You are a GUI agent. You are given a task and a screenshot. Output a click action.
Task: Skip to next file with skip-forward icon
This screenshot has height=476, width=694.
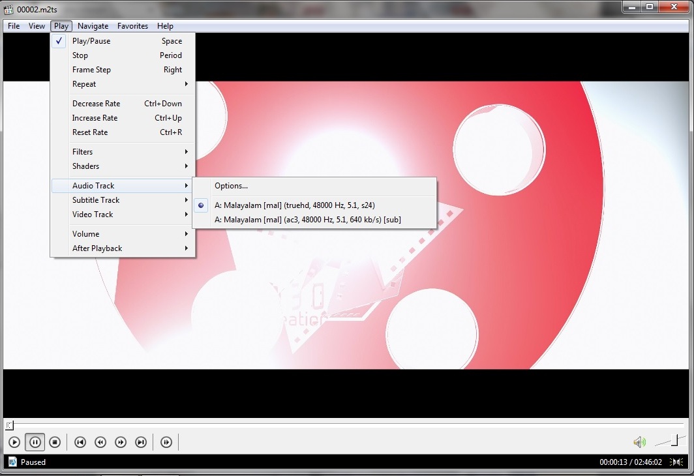[x=141, y=442]
